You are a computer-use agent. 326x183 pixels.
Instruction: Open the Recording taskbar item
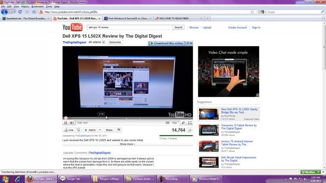pyautogui.click(x=173, y=179)
